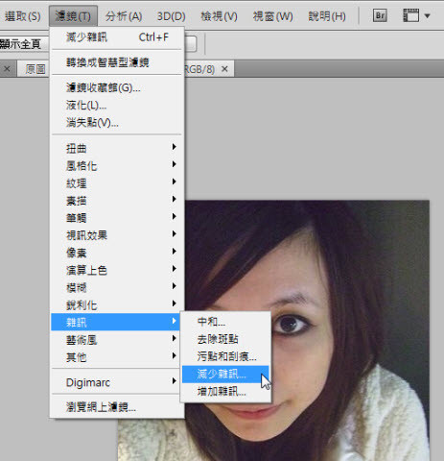Expand the 像素 submenu
This screenshot has width=444, height=461.
117,253
